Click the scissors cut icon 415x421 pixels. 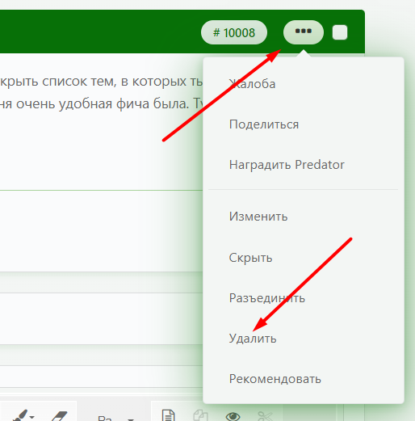(x=265, y=415)
